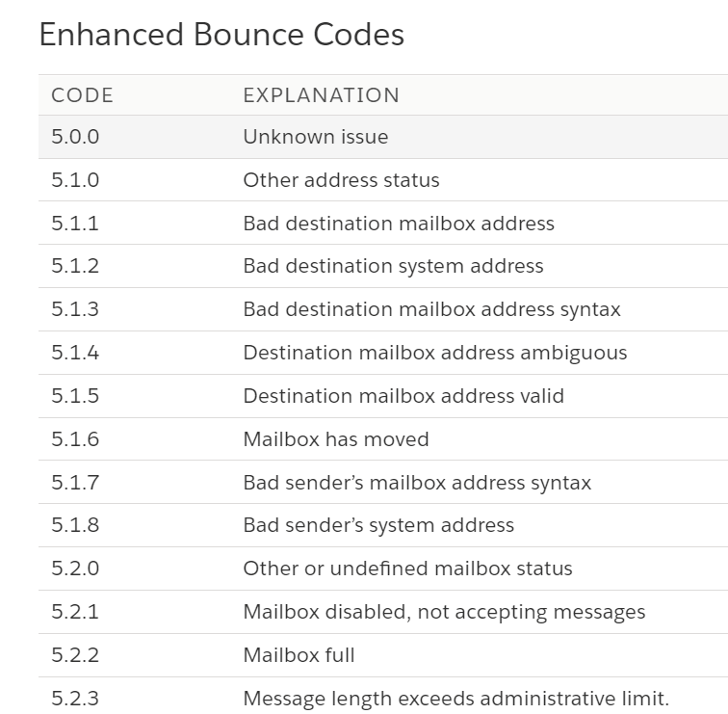Click code cell 5.1.2
728x714 pixels.
75,266
